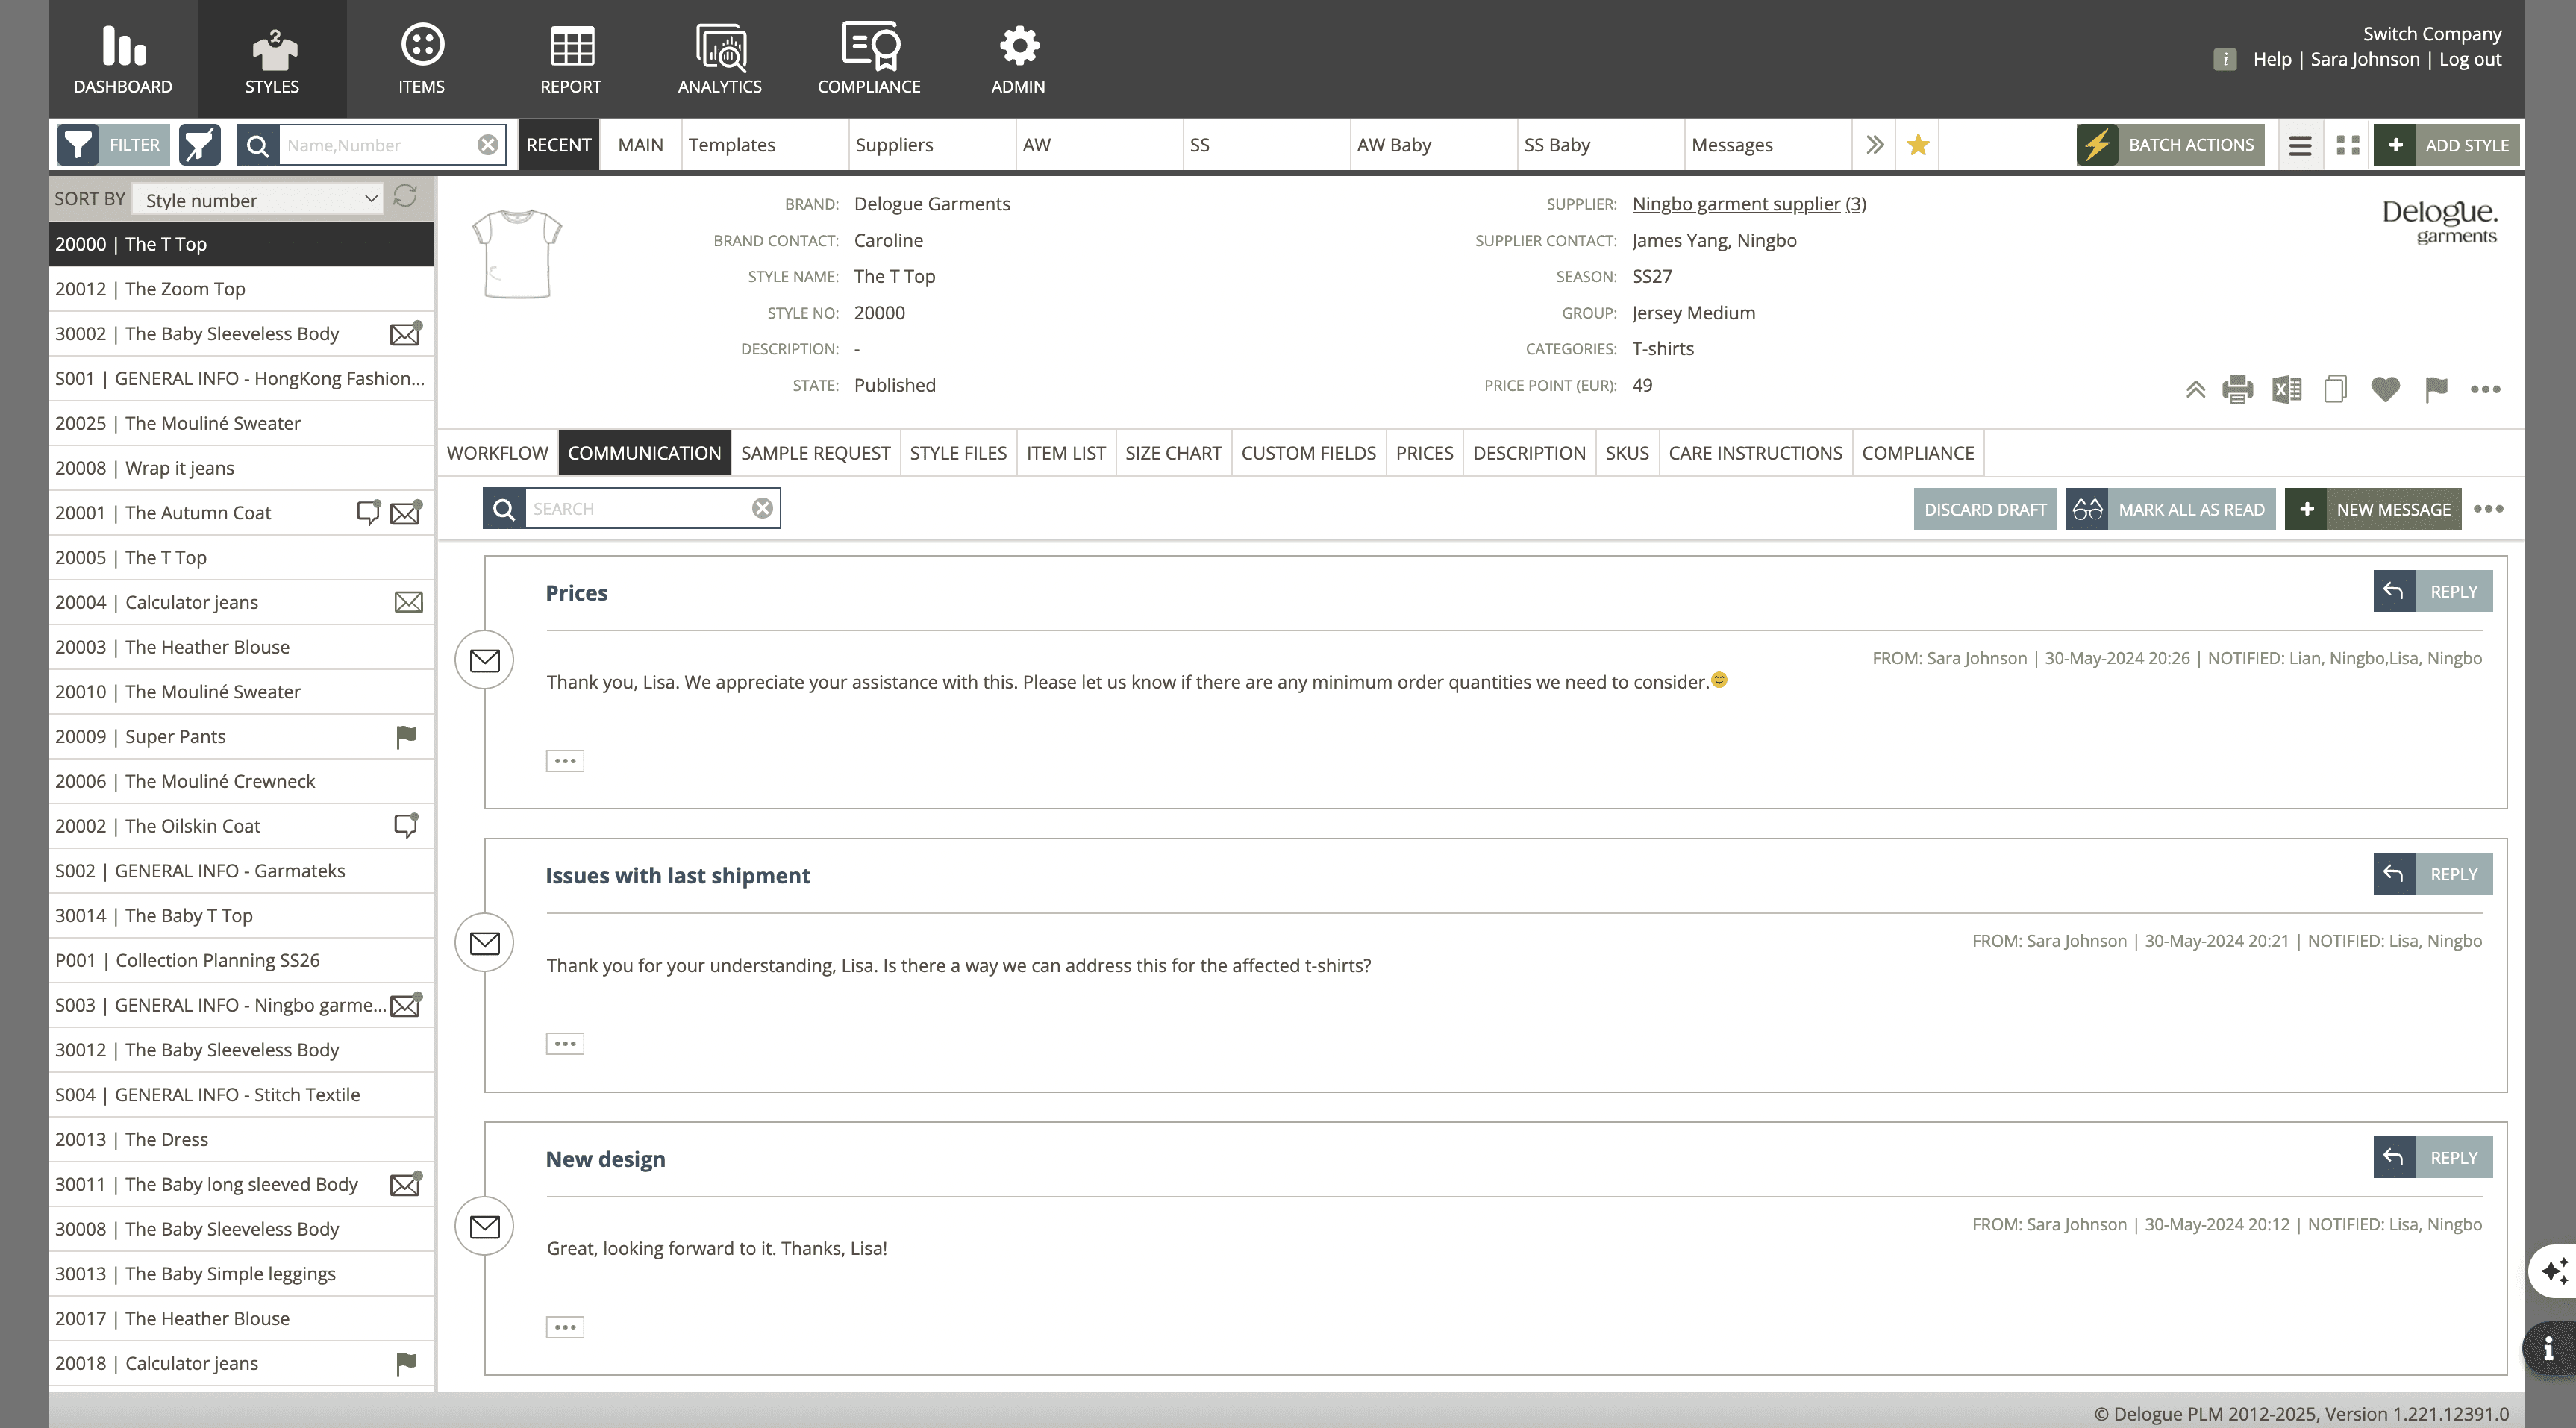Open the yellow star favorites tab
Image resolution: width=2576 pixels, height=1428 pixels.
coord(1917,145)
